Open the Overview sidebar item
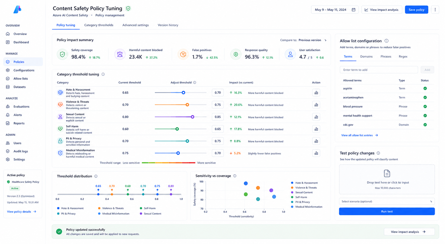The width and height of the screenshot is (445, 244). 20,34
